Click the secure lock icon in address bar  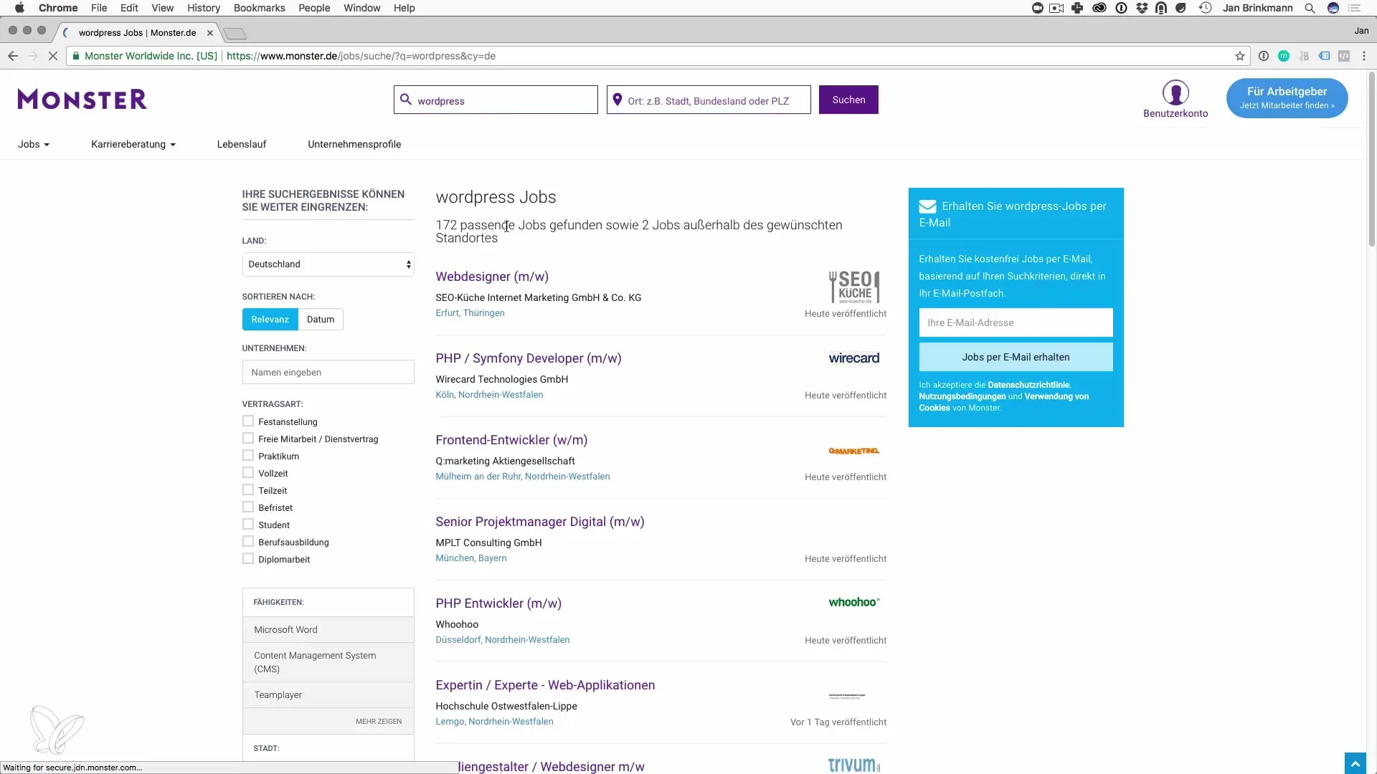click(x=75, y=56)
